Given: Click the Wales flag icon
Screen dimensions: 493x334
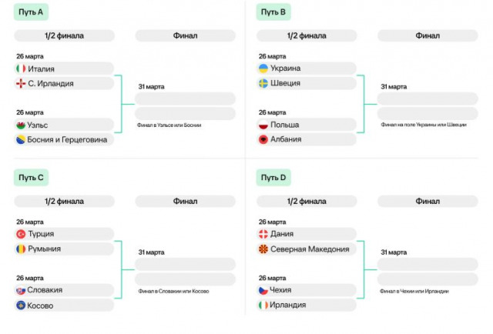Looking at the screenshot, I should point(21,125).
